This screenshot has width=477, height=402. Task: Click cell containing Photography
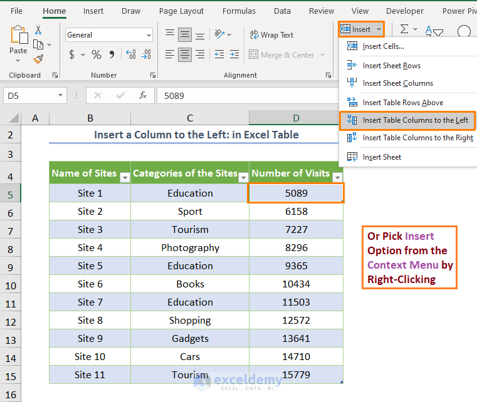[190, 247]
